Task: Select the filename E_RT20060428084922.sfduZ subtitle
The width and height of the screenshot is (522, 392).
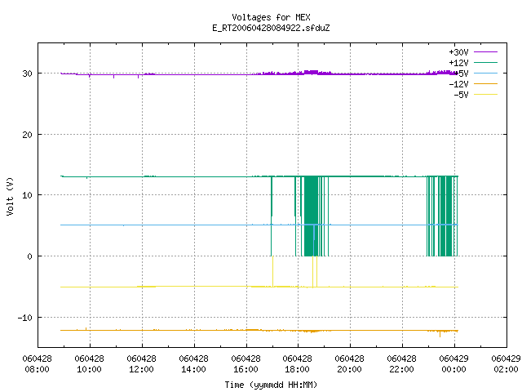Action: (x=271, y=28)
